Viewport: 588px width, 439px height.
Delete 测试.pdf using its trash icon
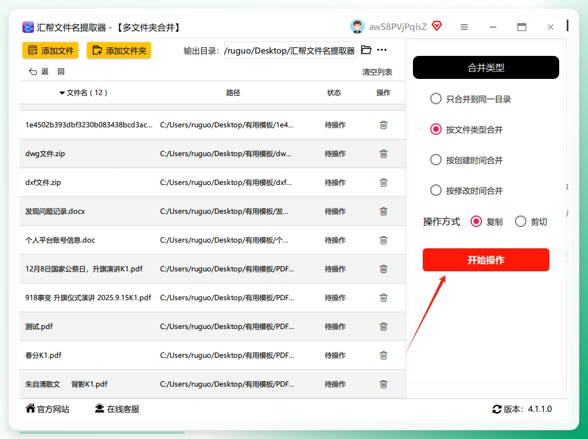[383, 327]
